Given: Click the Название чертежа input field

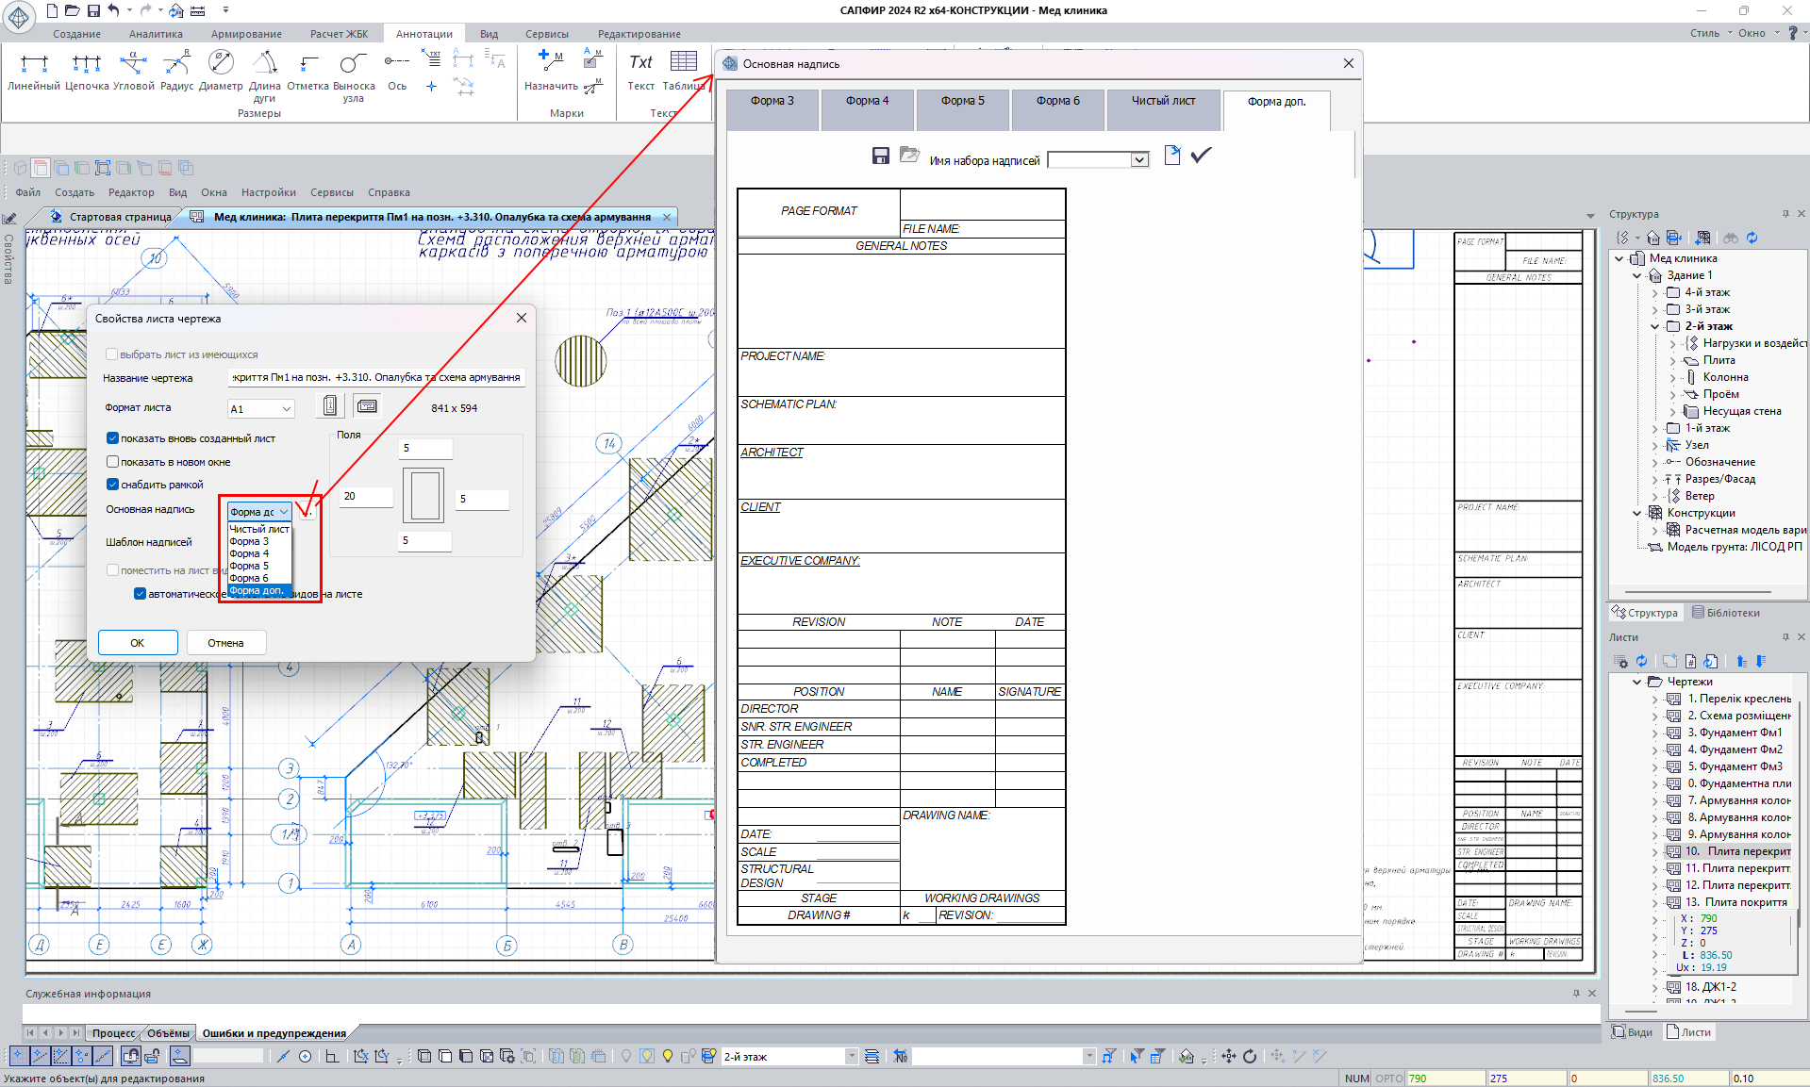Looking at the screenshot, I should coord(376,377).
